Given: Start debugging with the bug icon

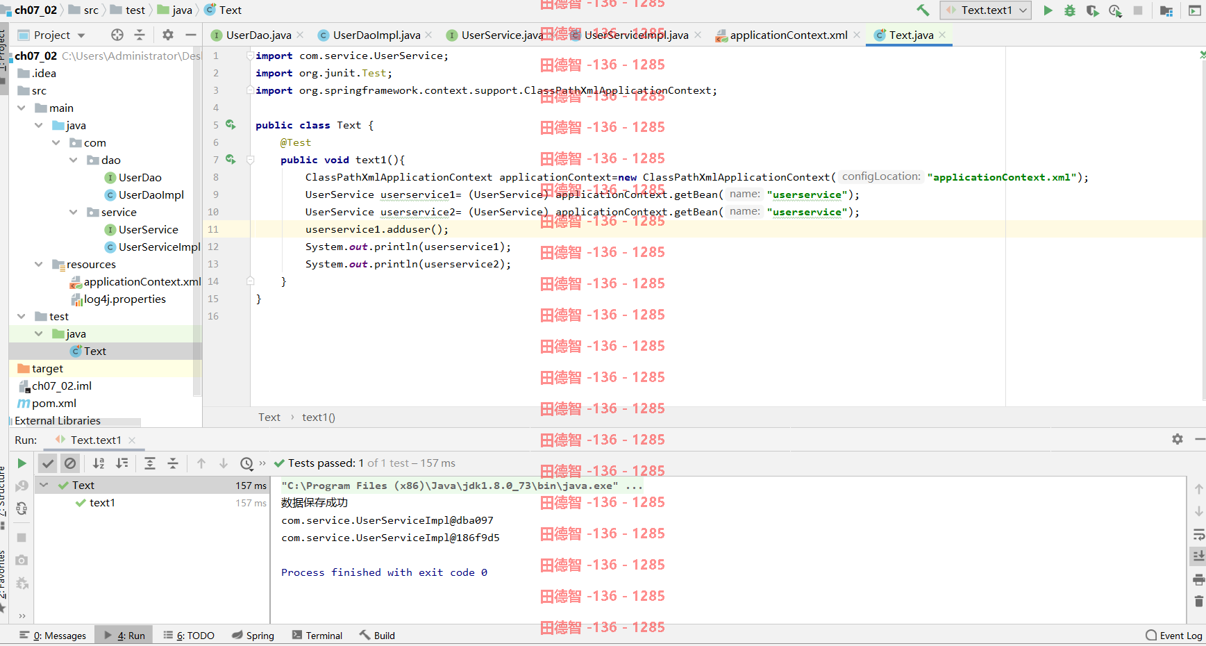Looking at the screenshot, I should pyautogui.click(x=1070, y=10).
